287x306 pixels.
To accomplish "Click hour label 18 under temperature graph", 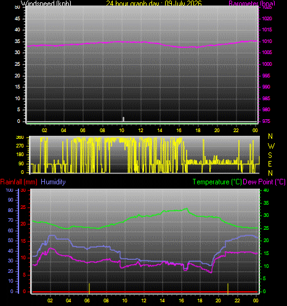I will point(200,300).
